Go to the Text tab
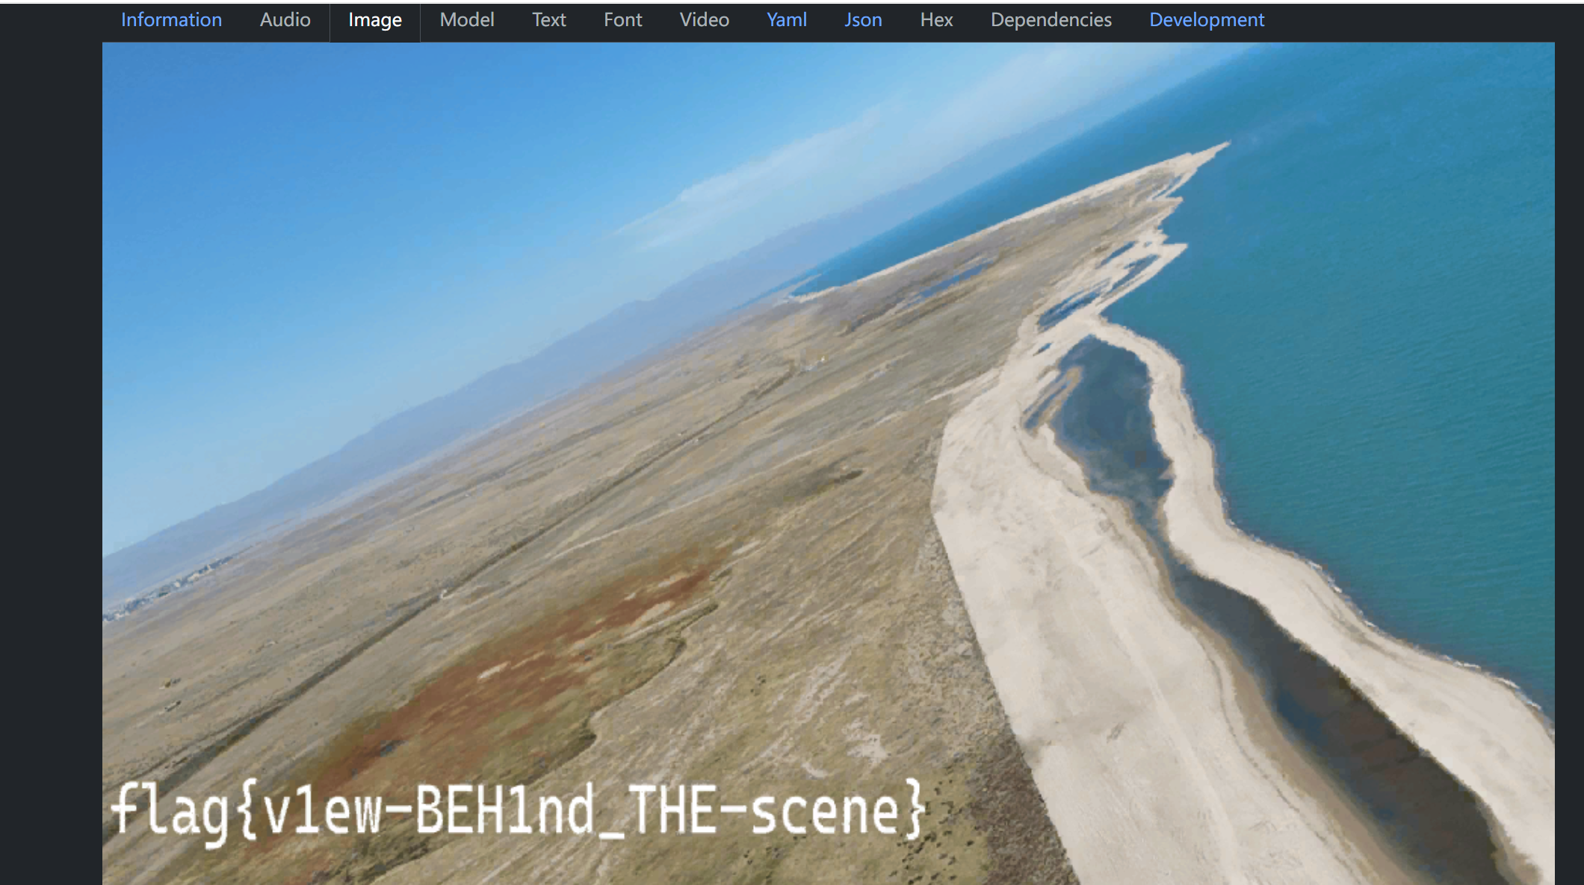Viewport: 1584px width, 885px height. pos(548,20)
